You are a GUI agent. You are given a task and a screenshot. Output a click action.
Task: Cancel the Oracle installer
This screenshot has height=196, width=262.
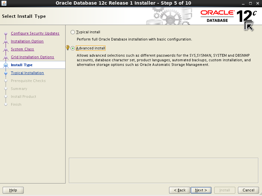point(248,190)
